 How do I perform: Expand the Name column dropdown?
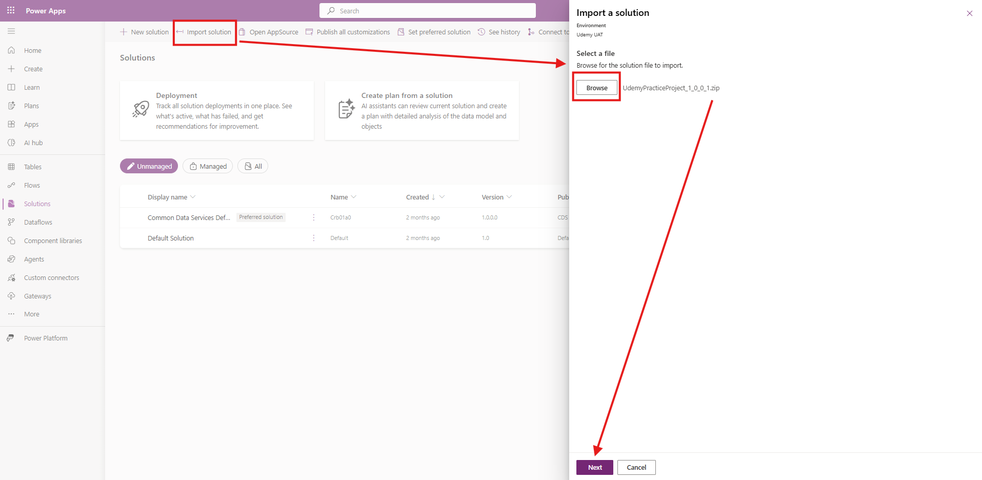tap(354, 197)
